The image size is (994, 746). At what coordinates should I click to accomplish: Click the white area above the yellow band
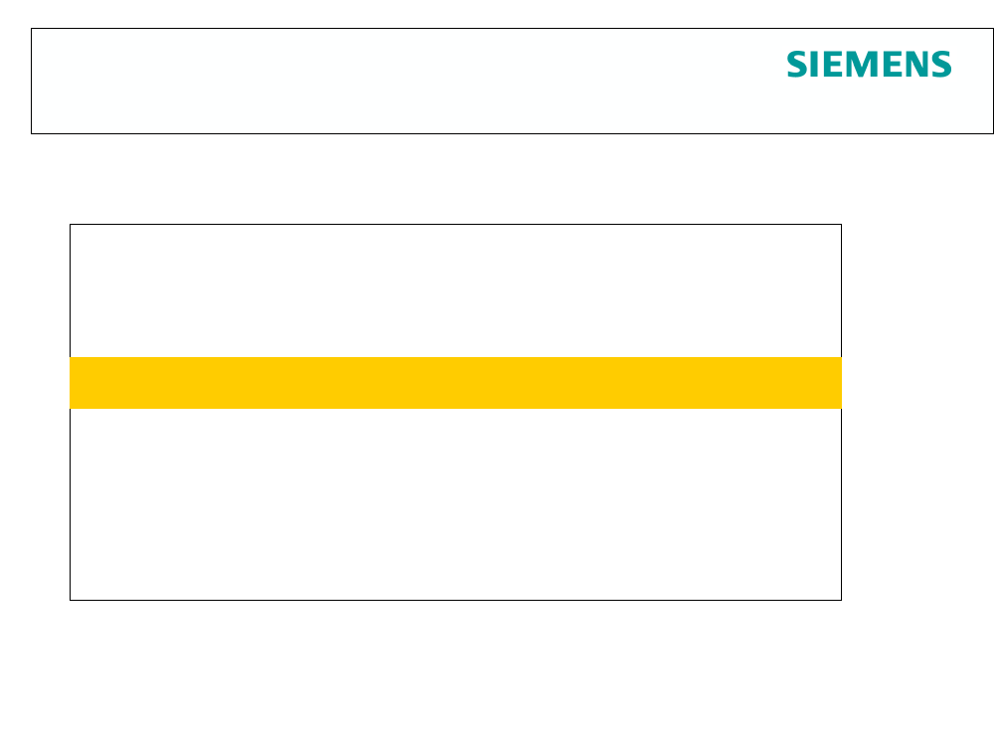coord(456,290)
